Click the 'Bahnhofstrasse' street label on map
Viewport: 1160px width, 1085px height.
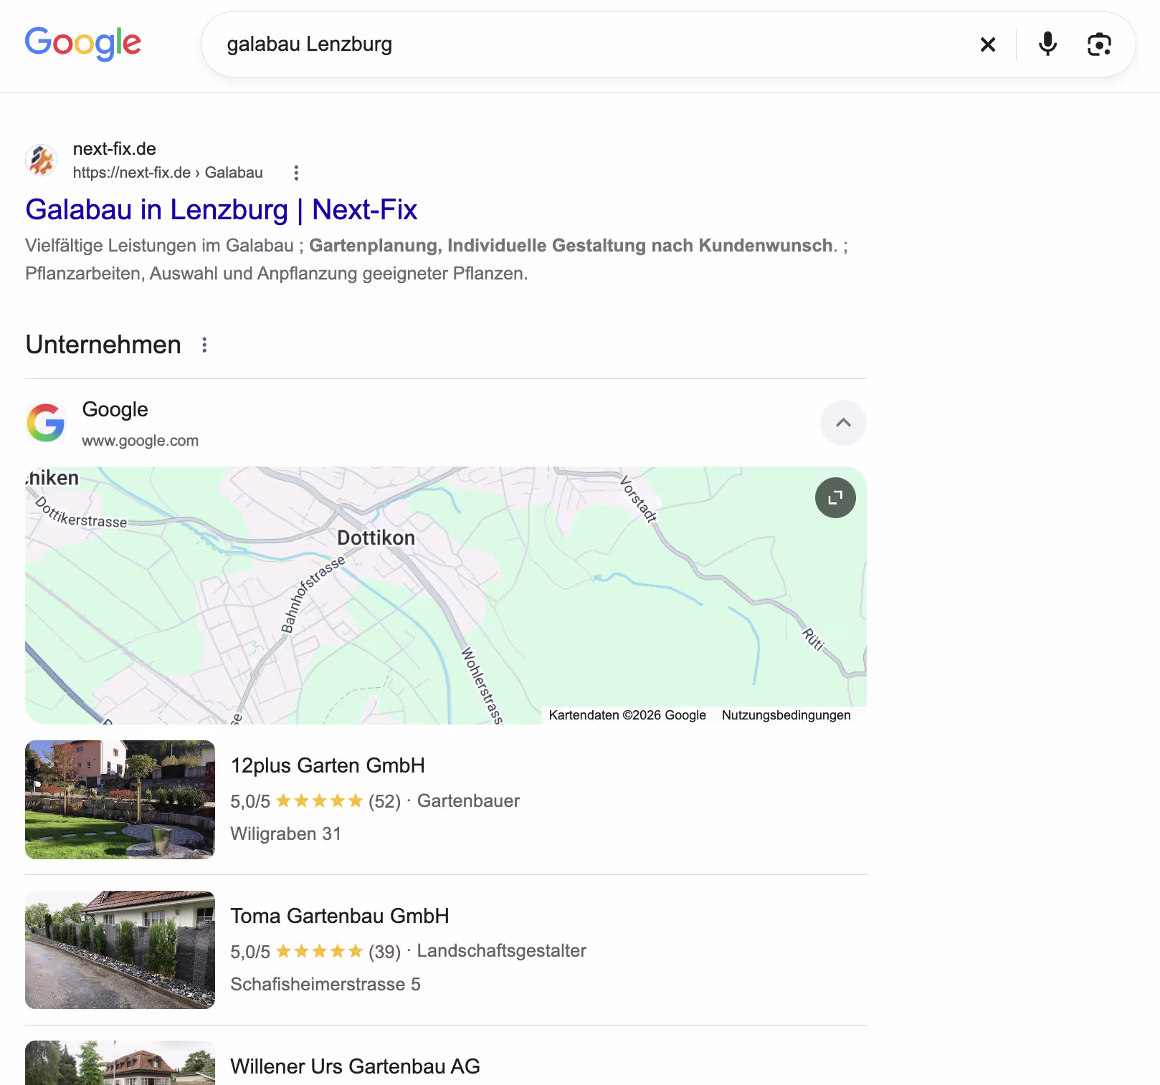tap(313, 596)
